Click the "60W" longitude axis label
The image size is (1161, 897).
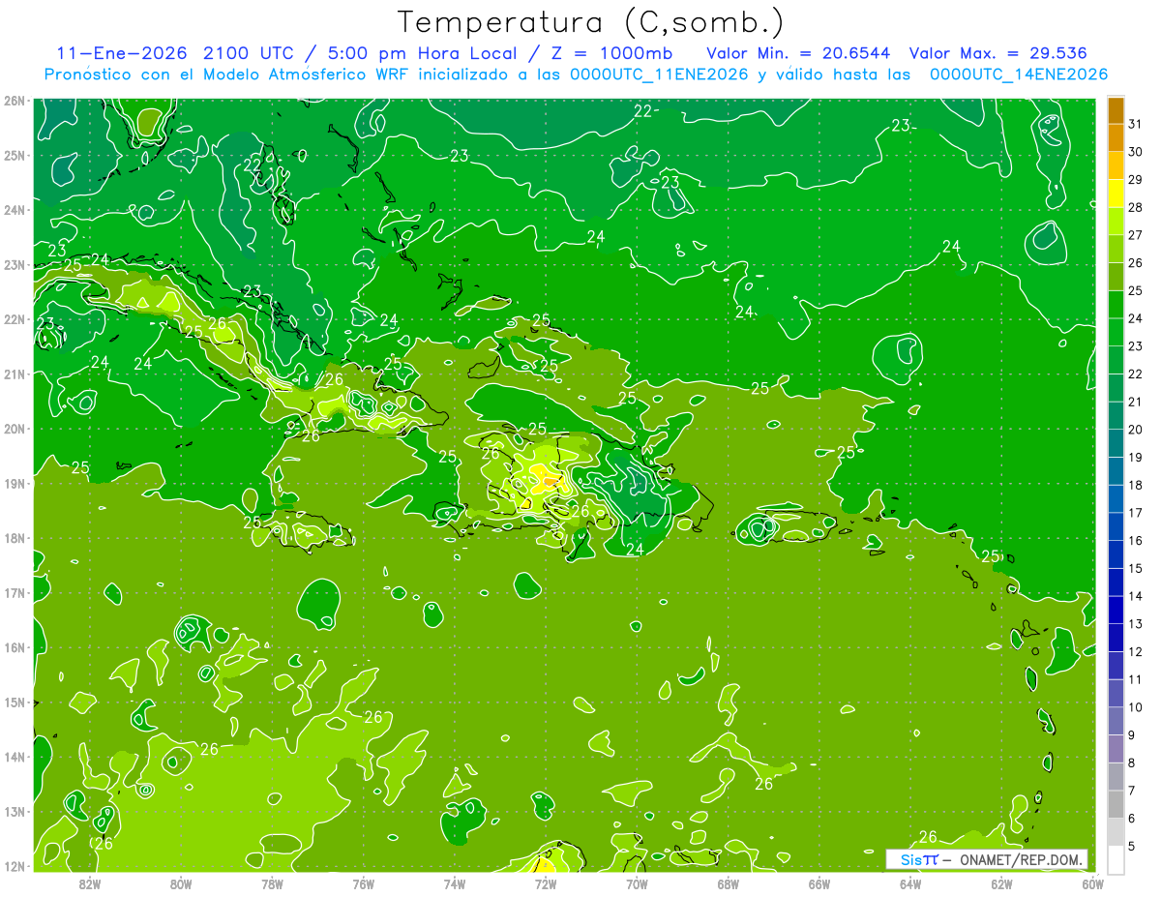click(1092, 884)
